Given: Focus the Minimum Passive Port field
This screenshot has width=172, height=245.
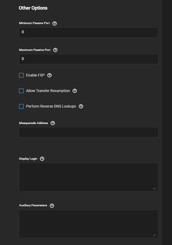Looking at the screenshot, I should tap(88, 33).
